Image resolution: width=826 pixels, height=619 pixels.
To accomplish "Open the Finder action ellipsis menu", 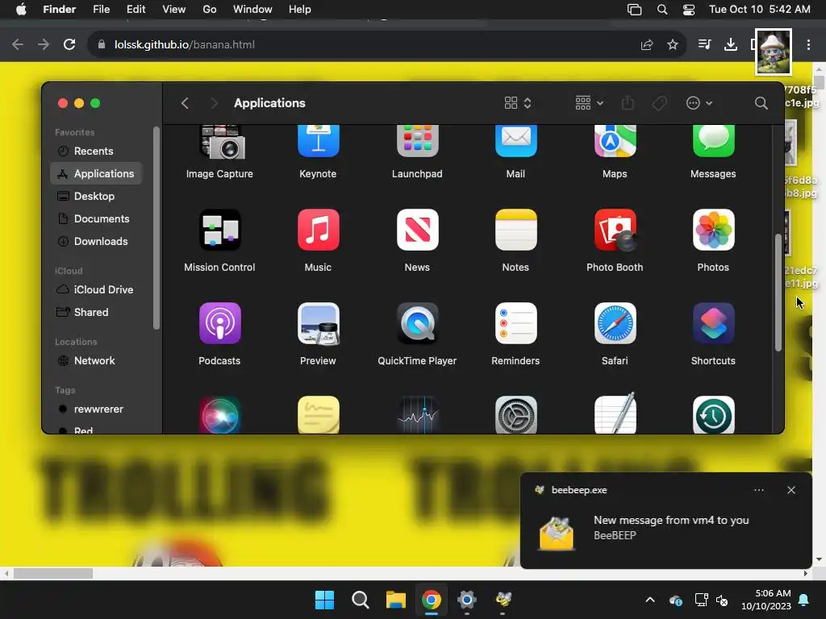I will click(x=699, y=103).
